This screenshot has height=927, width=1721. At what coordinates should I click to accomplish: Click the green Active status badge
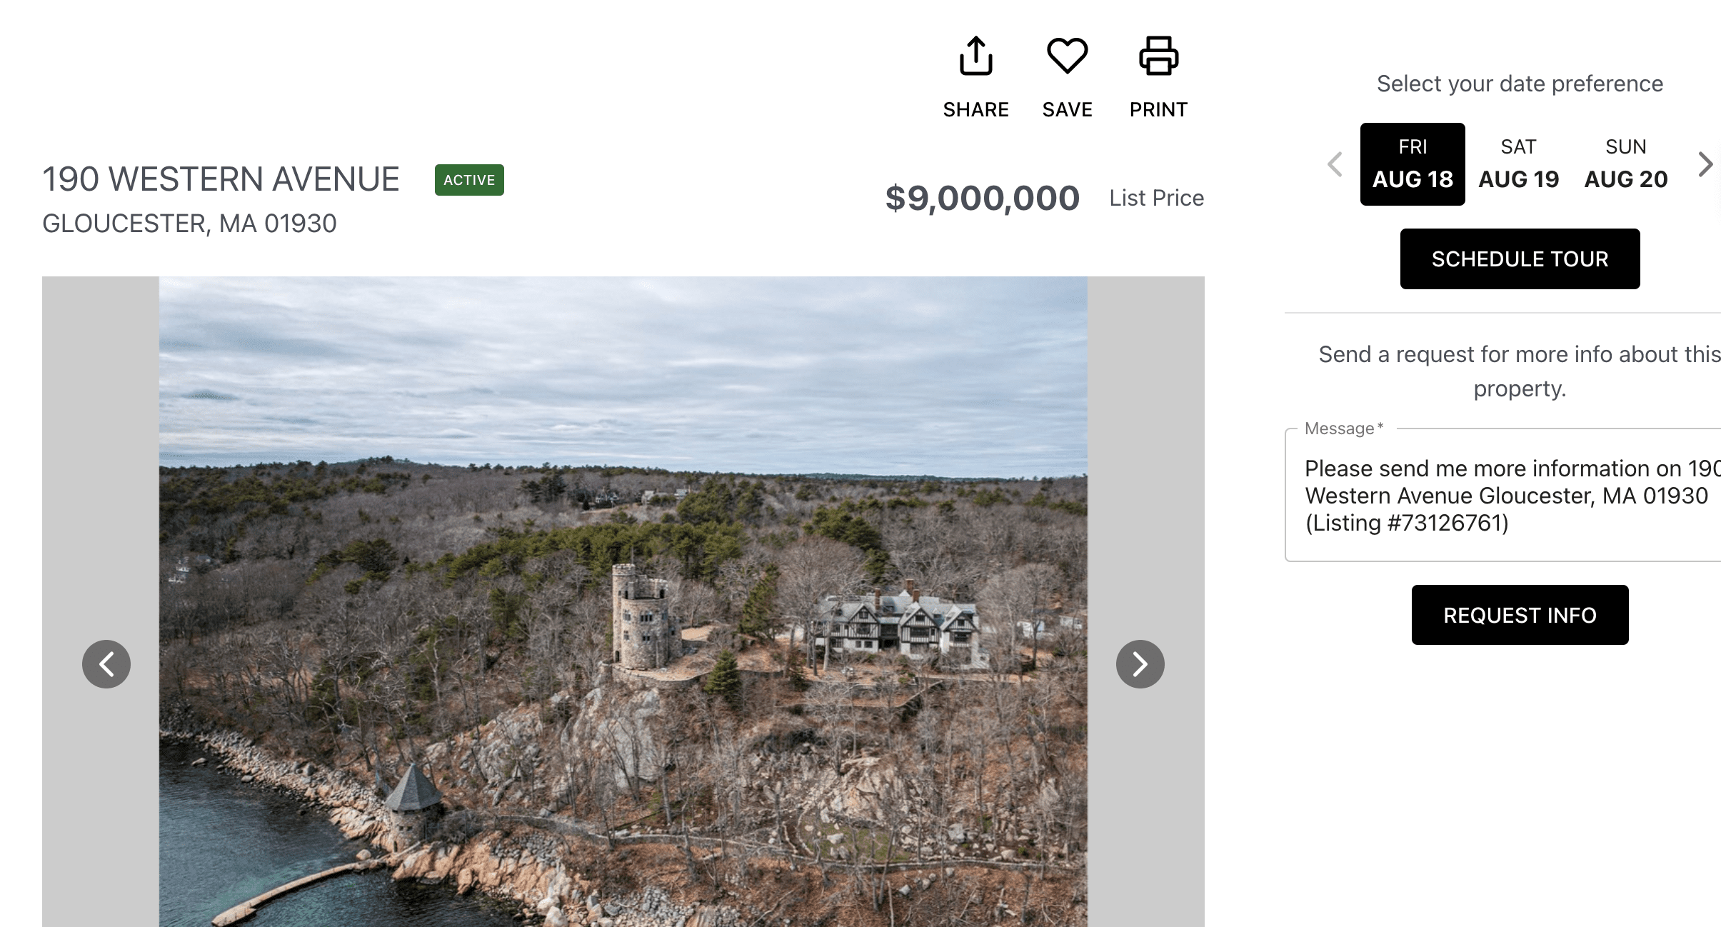point(469,180)
